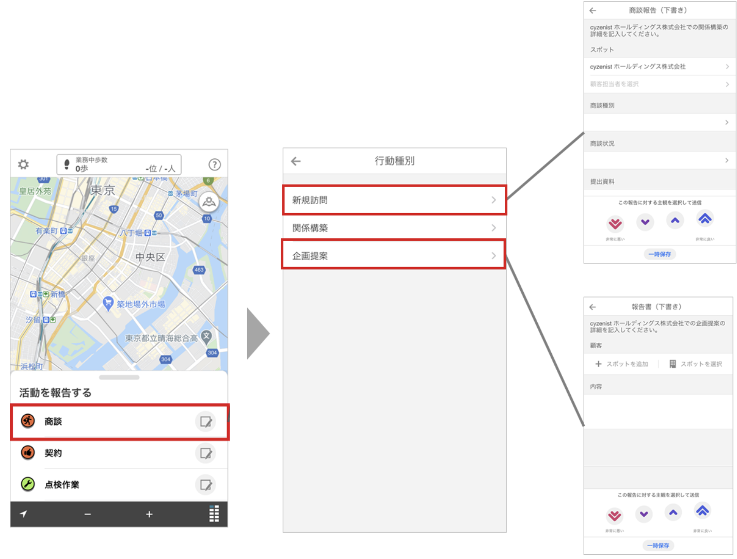Click the edit icon beside 商談
This screenshot has width=737, height=559.
point(205,422)
